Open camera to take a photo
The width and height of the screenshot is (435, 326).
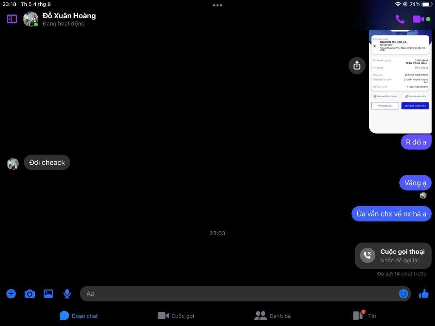tap(30, 294)
